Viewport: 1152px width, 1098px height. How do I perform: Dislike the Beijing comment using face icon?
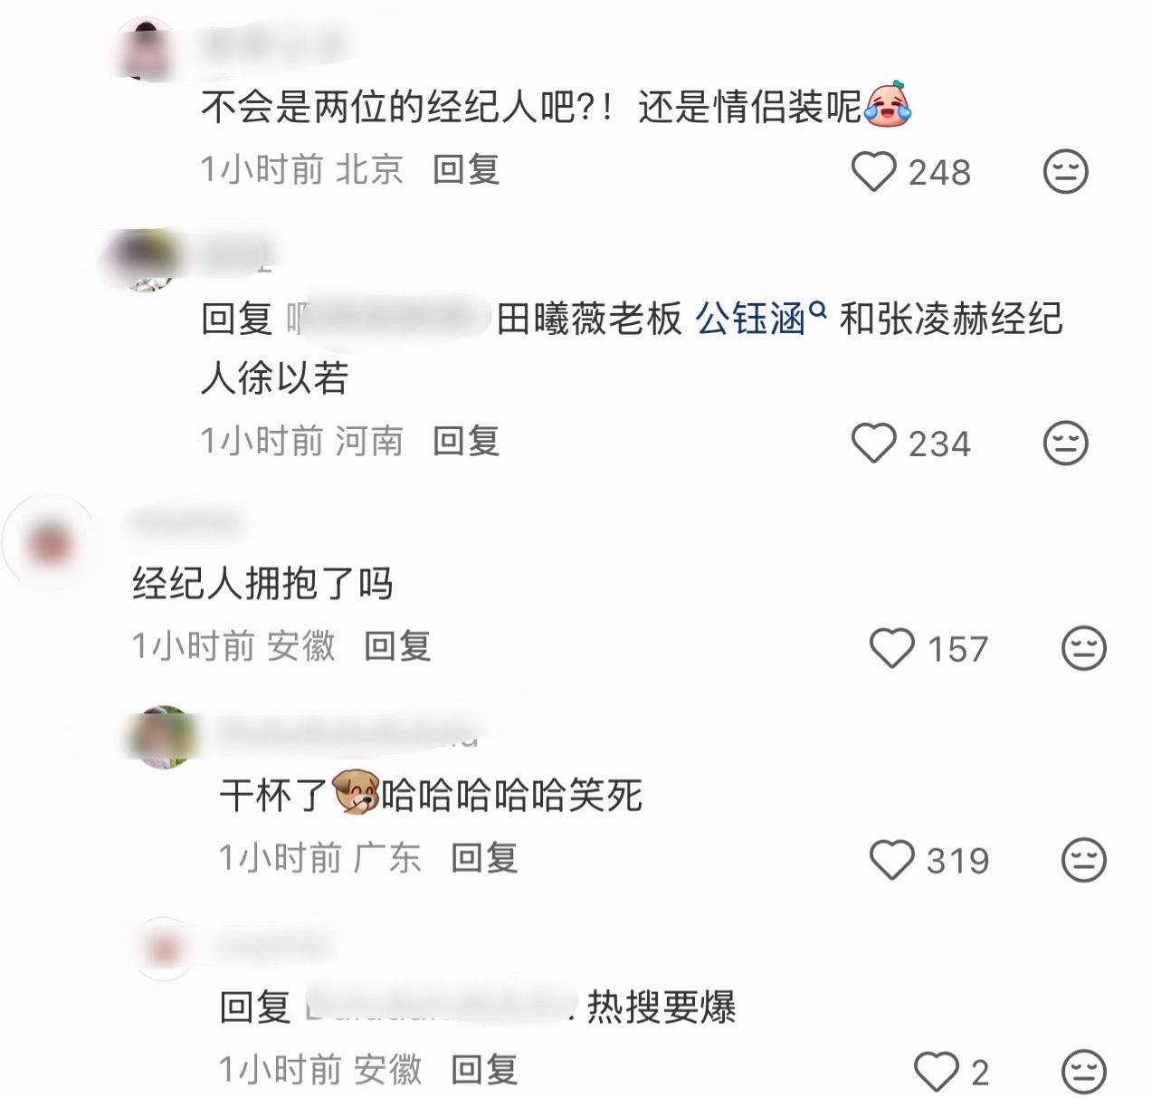tap(1065, 171)
